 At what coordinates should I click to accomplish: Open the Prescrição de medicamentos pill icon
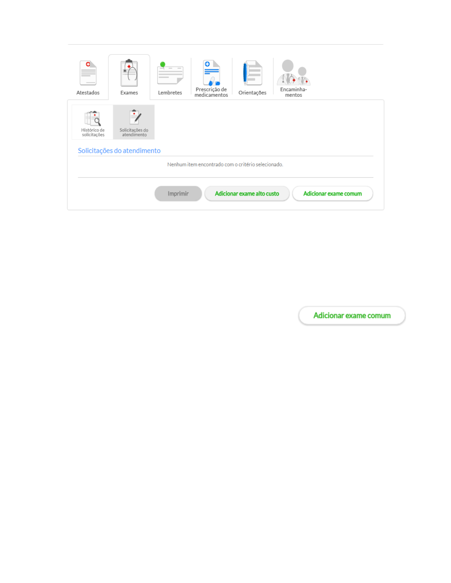pyautogui.click(x=211, y=73)
